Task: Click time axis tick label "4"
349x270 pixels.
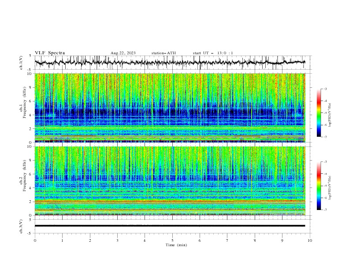Action: click(145, 240)
